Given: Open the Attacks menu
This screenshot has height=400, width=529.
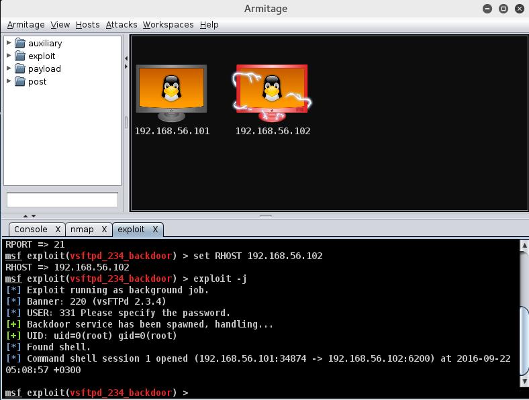Looking at the screenshot, I should pyautogui.click(x=122, y=25).
